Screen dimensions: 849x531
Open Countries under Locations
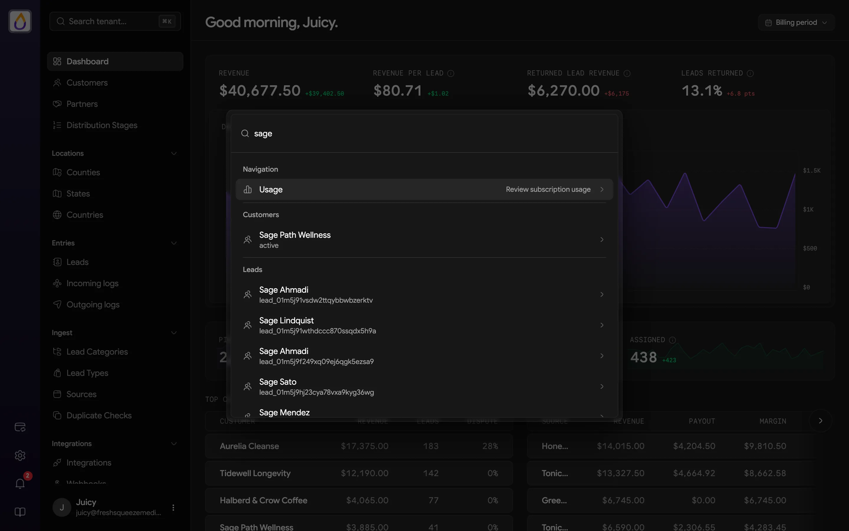pos(115,215)
